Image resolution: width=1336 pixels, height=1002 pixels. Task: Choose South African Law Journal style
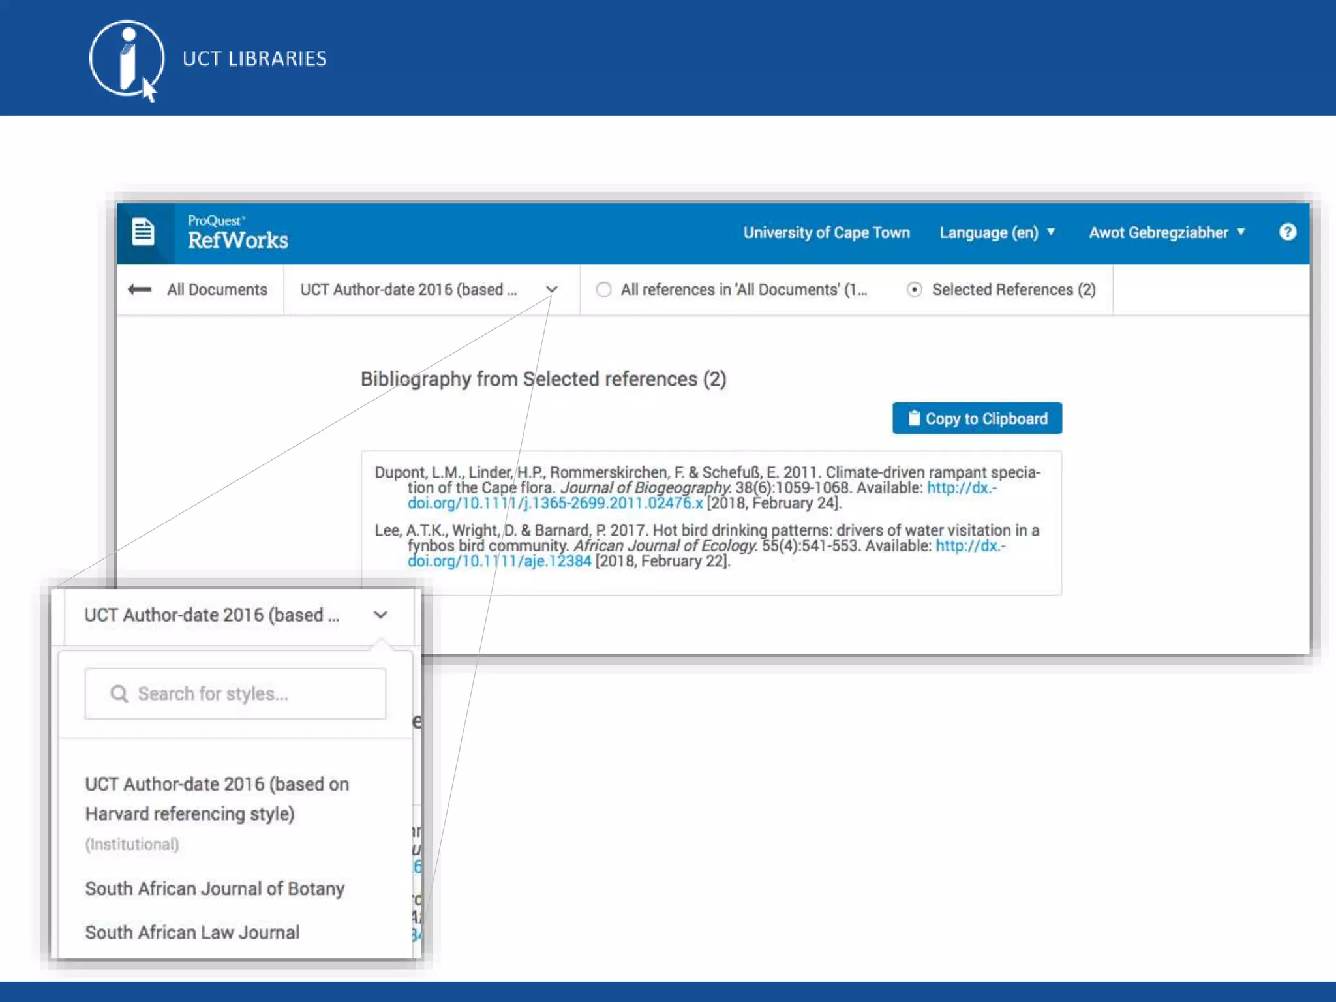click(192, 932)
